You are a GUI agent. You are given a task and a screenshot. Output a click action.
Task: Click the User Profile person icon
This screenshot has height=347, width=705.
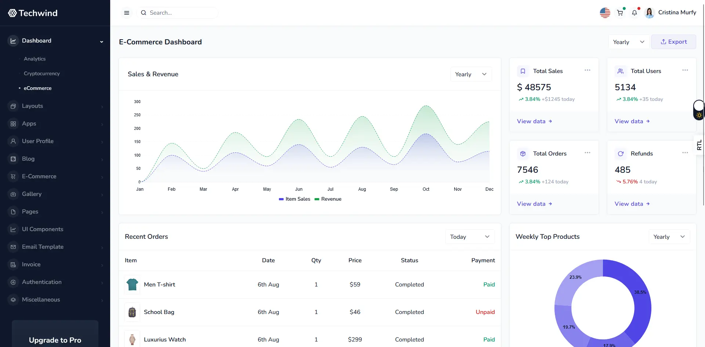click(13, 141)
